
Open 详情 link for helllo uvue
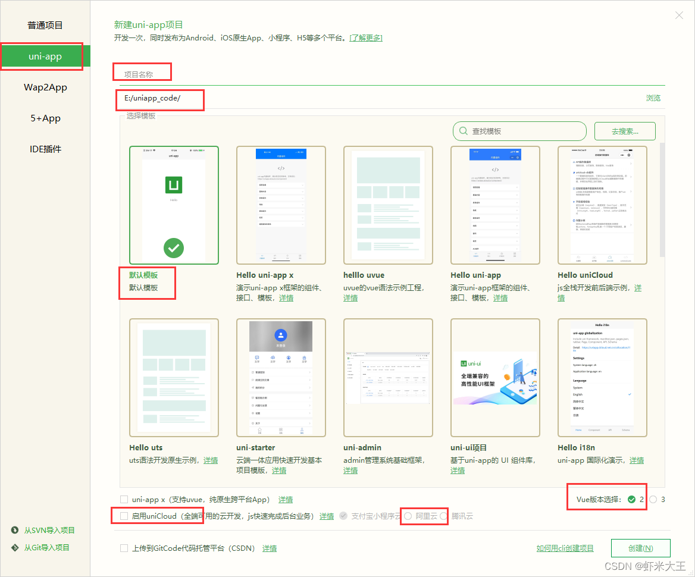click(x=350, y=298)
